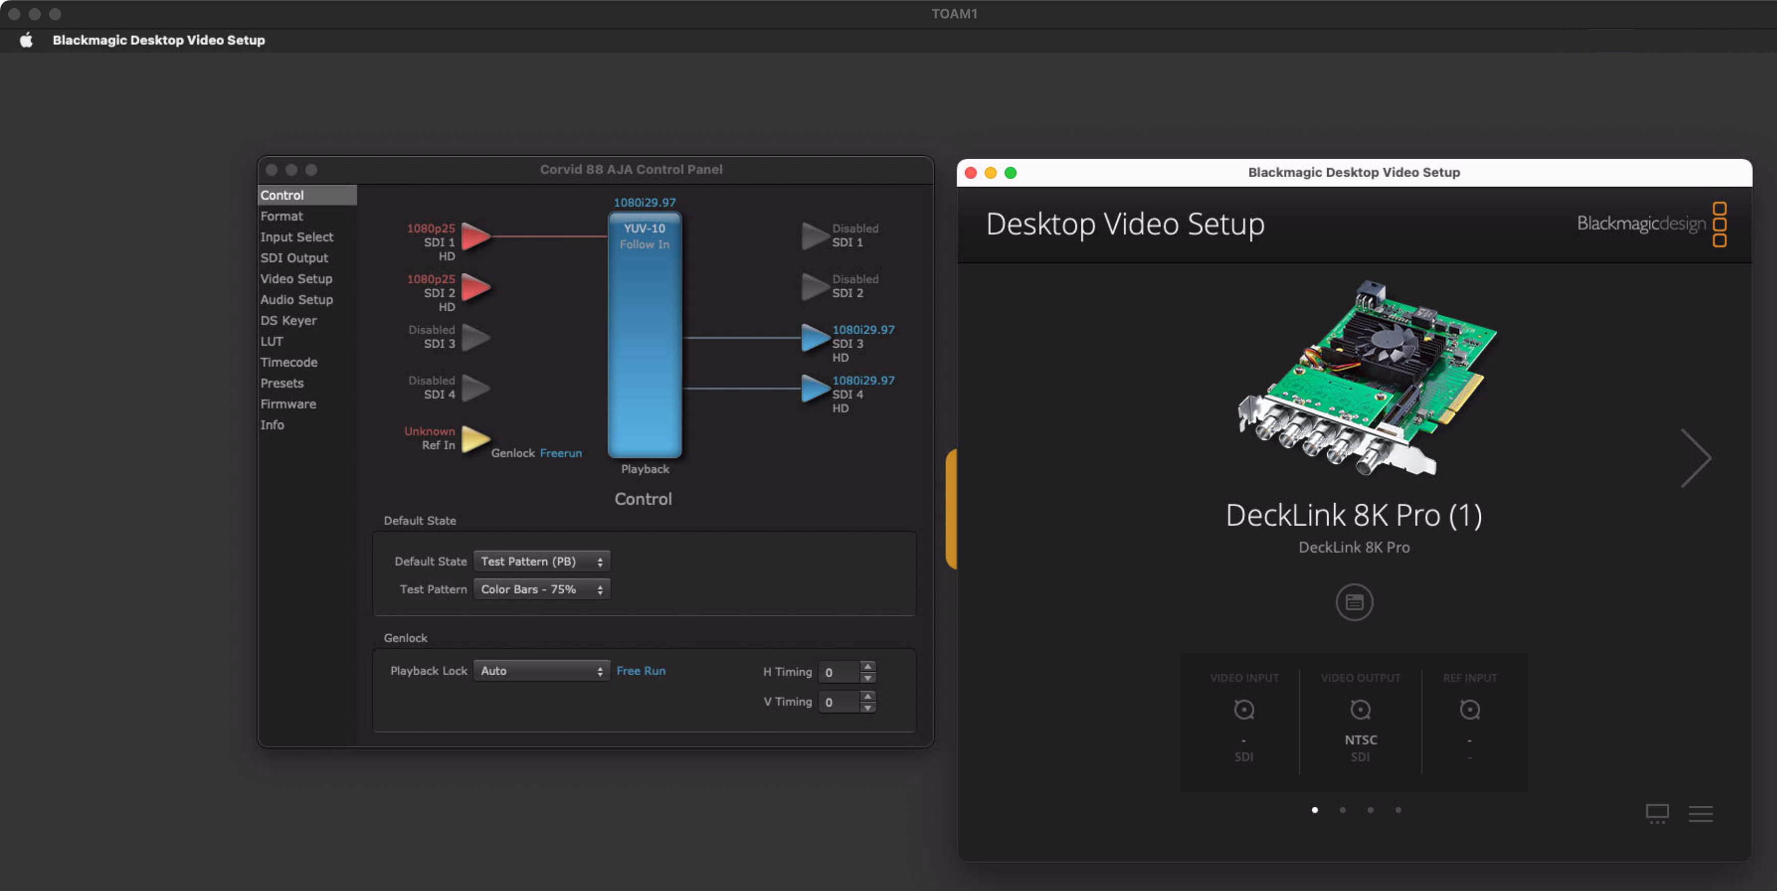
Task: Select the Format sidebar item
Action: tap(307, 216)
